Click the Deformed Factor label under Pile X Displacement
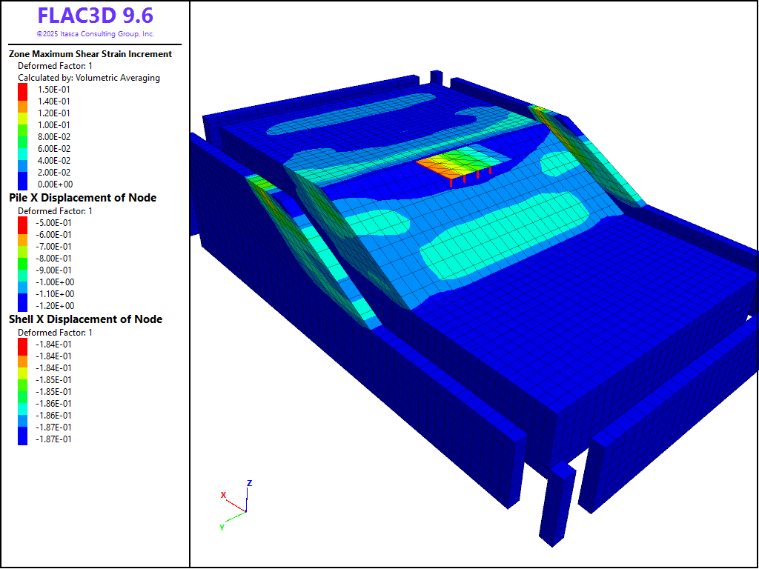Image resolution: width=759 pixels, height=569 pixels. [55, 211]
